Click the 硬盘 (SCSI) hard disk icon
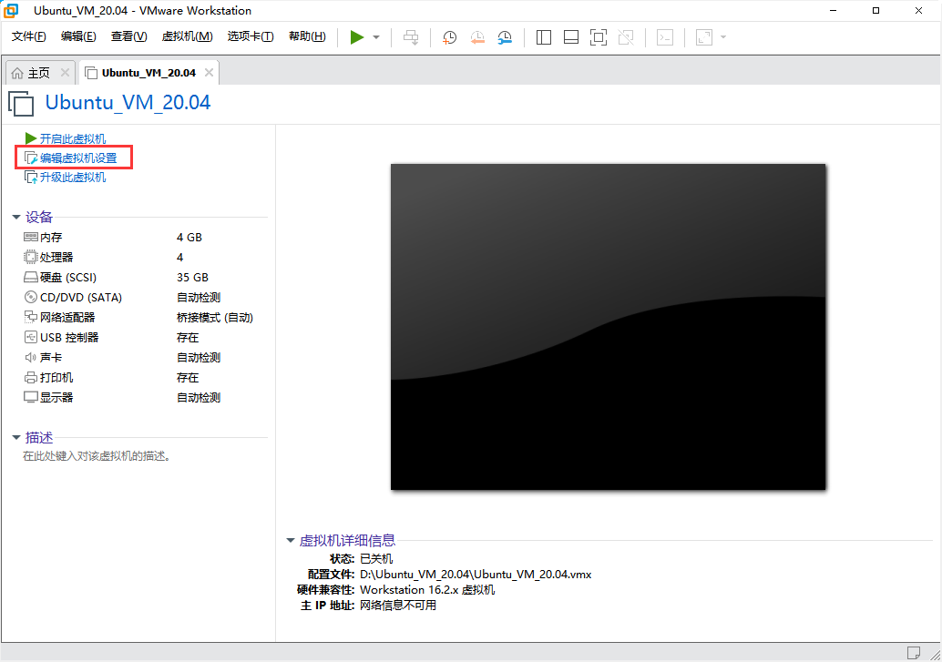Image resolution: width=942 pixels, height=662 pixels. pyautogui.click(x=31, y=277)
